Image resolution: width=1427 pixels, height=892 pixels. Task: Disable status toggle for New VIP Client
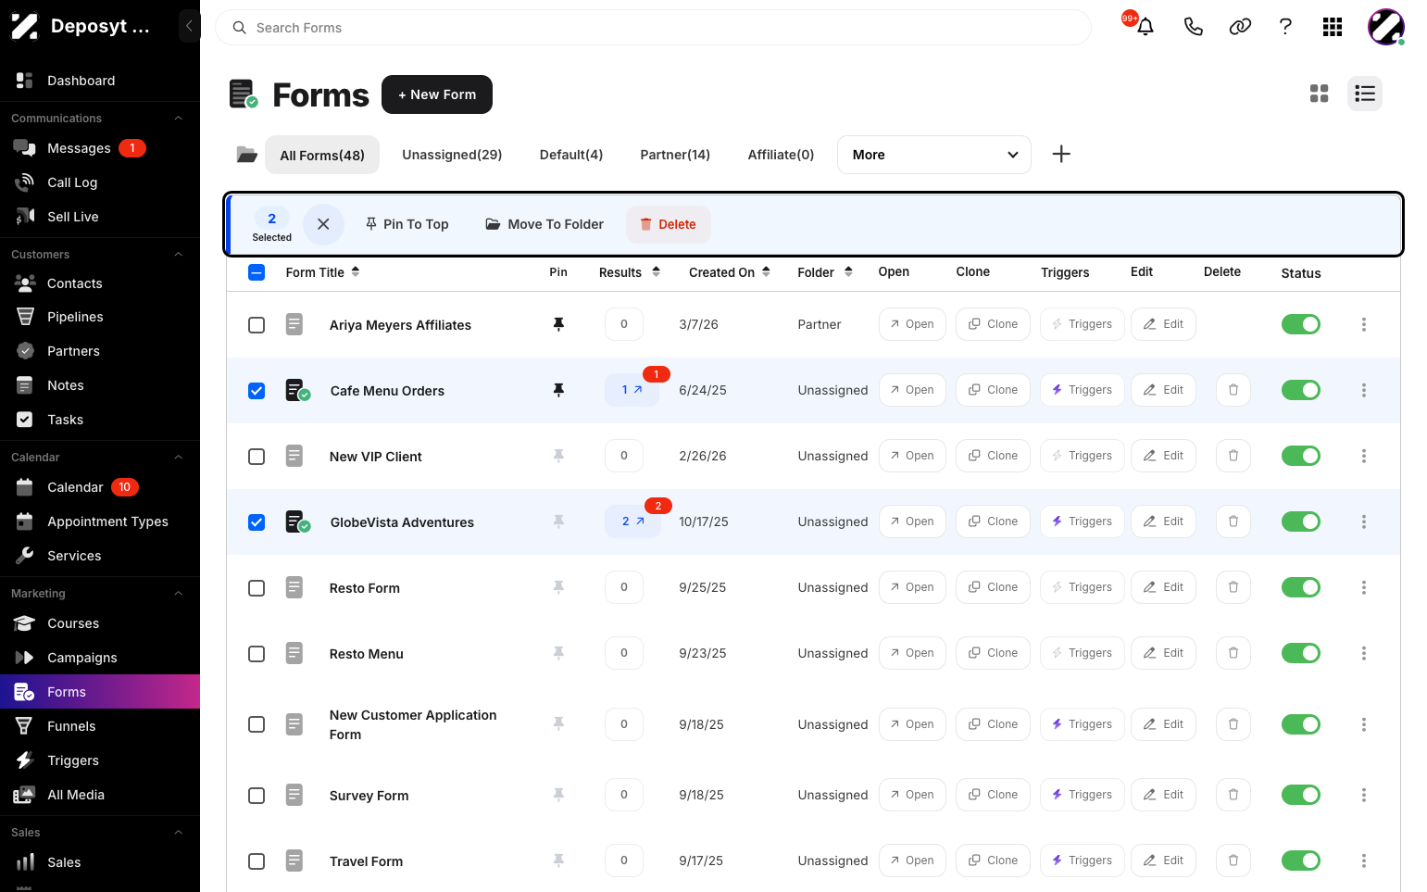pos(1301,456)
